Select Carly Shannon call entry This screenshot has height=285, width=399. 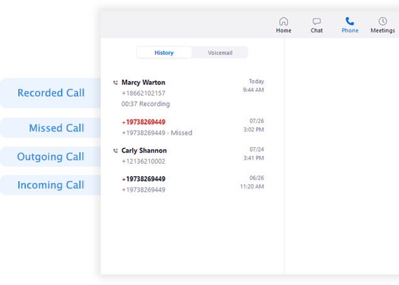pyautogui.click(x=188, y=156)
